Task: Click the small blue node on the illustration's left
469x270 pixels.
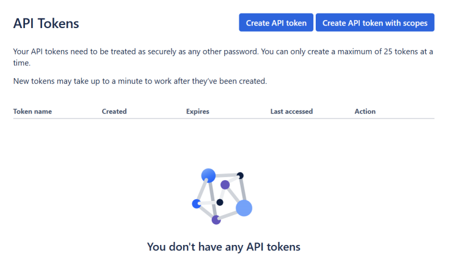Action: (196, 203)
